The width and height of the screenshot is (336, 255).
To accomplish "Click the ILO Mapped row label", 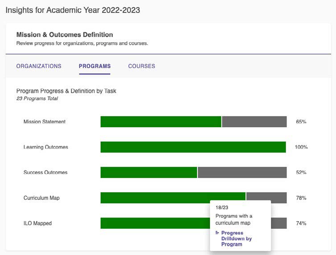I will 37,223.
